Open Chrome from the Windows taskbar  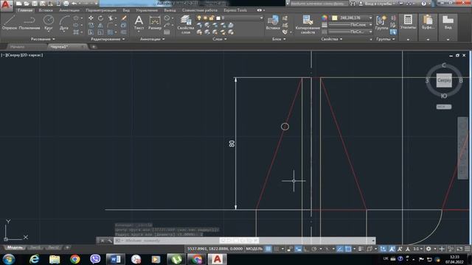[75, 259]
